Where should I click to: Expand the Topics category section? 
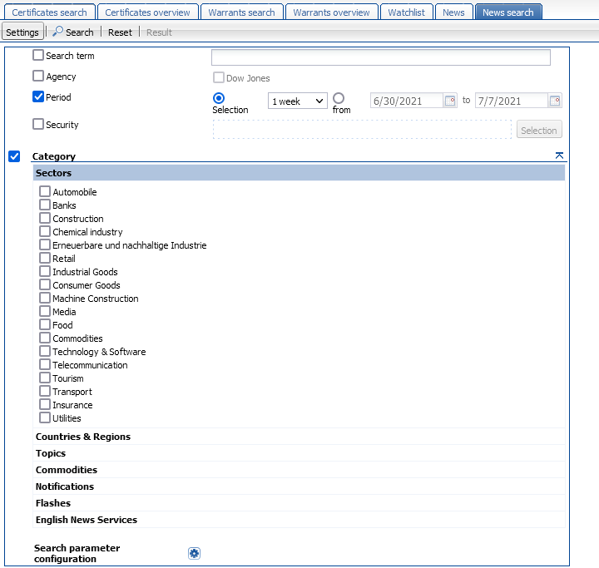(x=51, y=453)
